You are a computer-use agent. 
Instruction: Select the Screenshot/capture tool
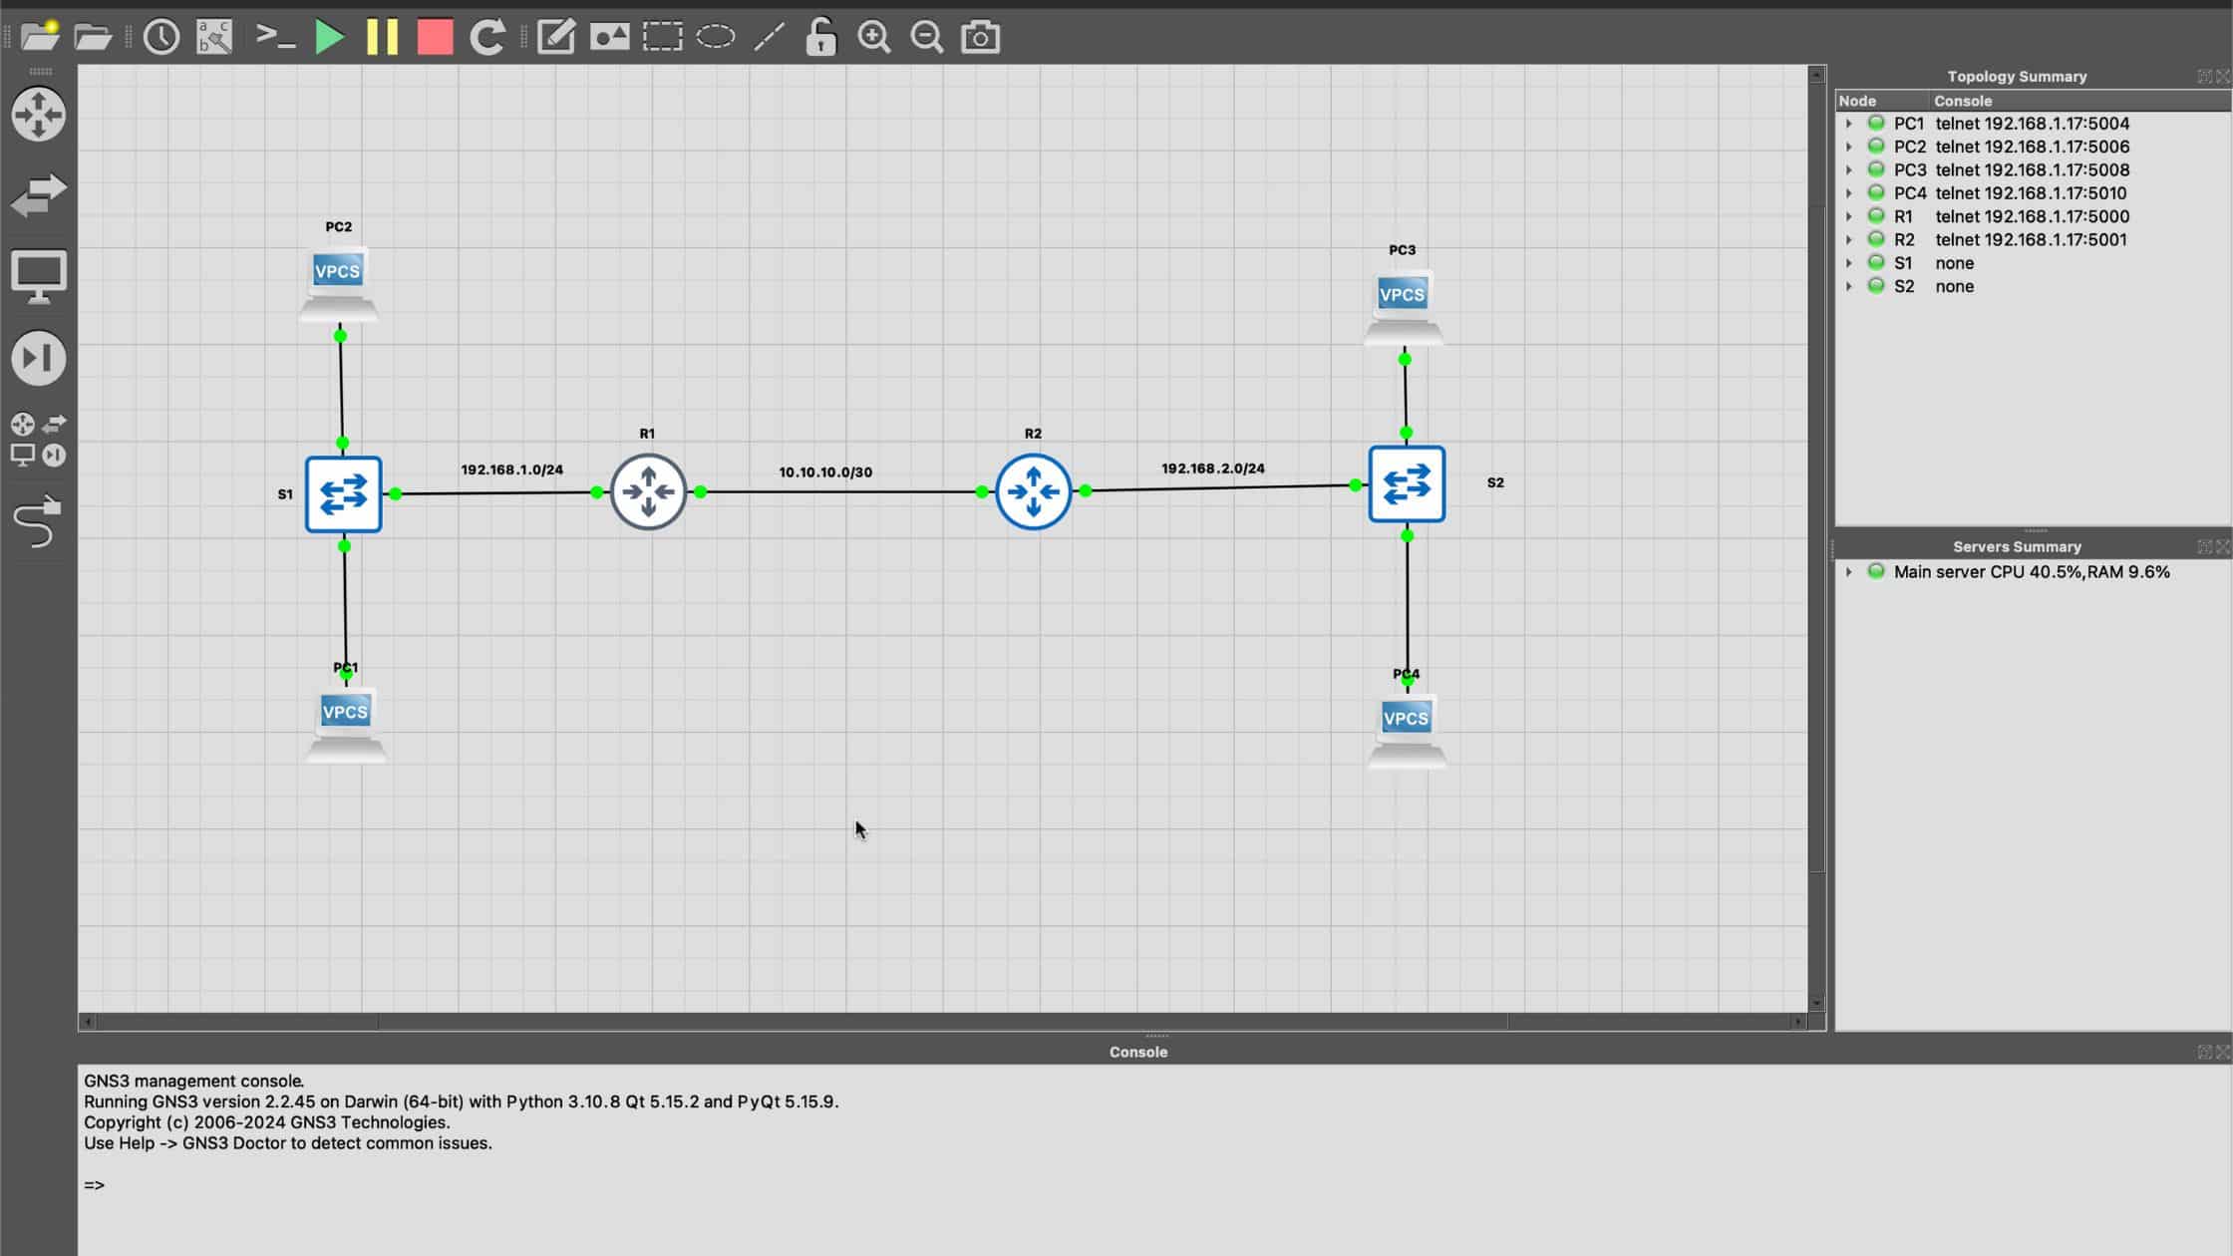tap(980, 35)
